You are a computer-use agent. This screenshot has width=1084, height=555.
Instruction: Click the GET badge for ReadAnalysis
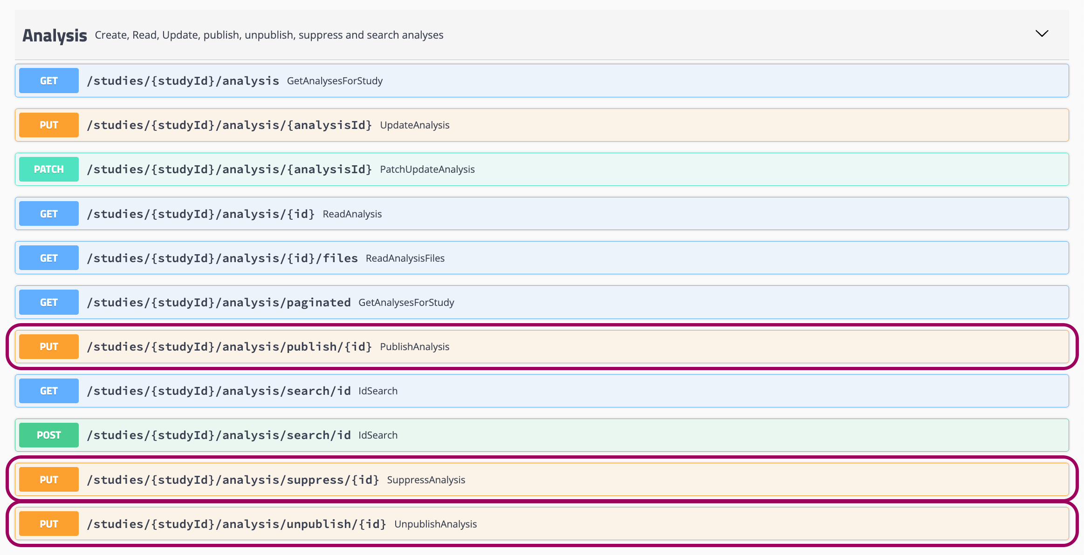[48, 213]
